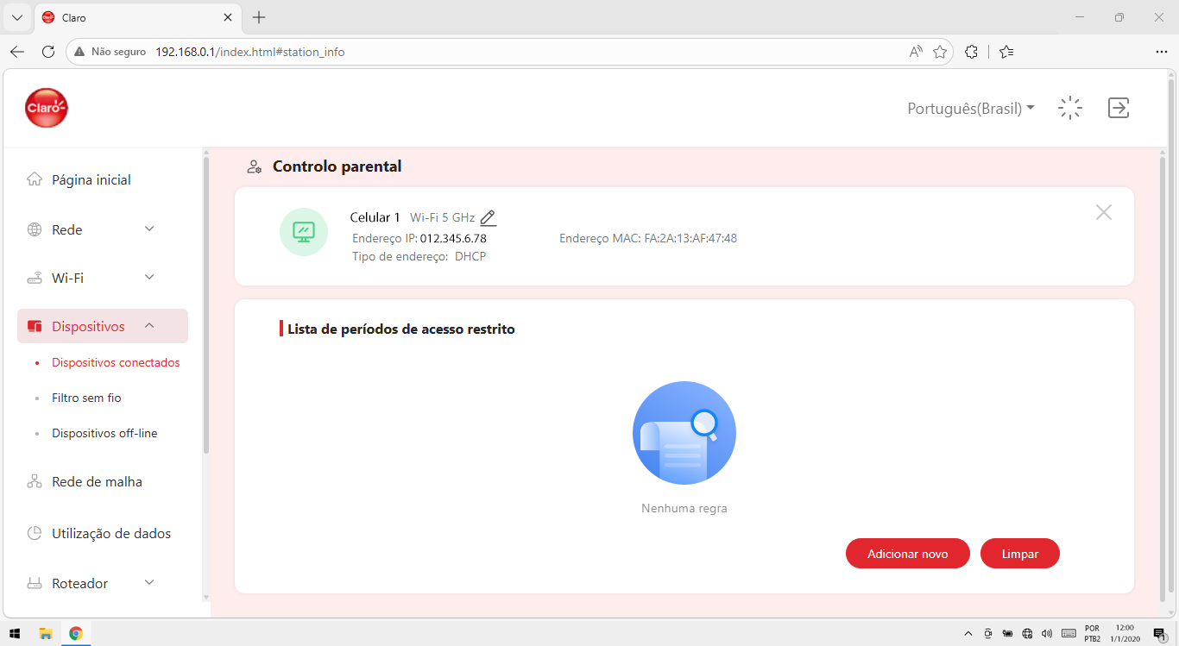The height and width of the screenshot is (646, 1179).
Task: Click the sidebar vertical scrollbar
Action: tap(205, 304)
